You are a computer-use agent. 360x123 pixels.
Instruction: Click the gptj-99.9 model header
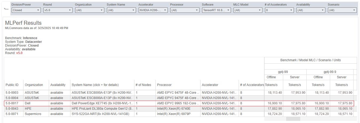click(330, 72)
